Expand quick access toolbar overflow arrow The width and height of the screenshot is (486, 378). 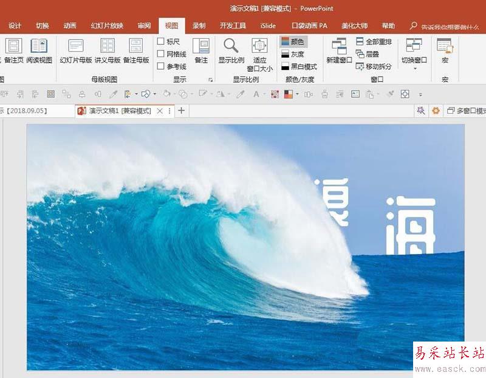(x=420, y=94)
